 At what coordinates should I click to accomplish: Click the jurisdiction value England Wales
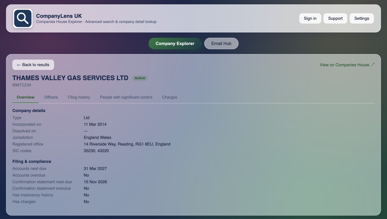[x=98, y=138]
